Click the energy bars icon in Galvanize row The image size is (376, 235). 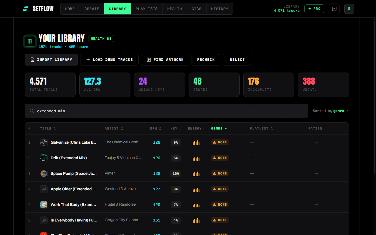pos(196,142)
